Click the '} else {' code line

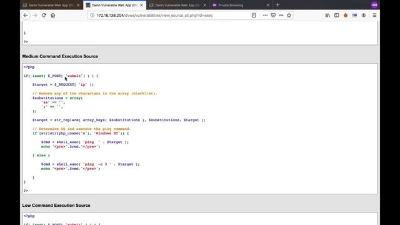click(41, 155)
